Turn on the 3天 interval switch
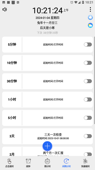The height and width of the screenshot is (170, 95). pyautogui.click(x=88, y=136)
